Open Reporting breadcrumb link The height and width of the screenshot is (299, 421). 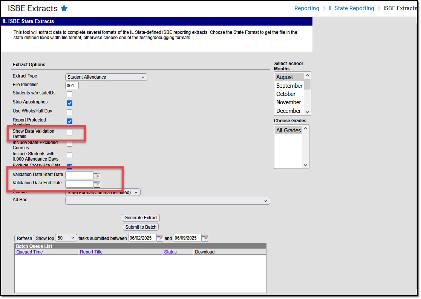click(x=307, y=8)
